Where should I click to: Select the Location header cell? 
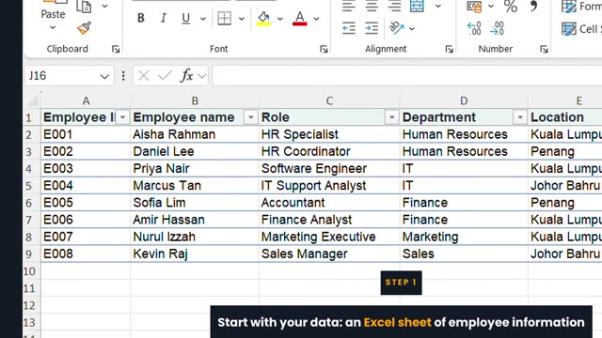tap(565, 117)
